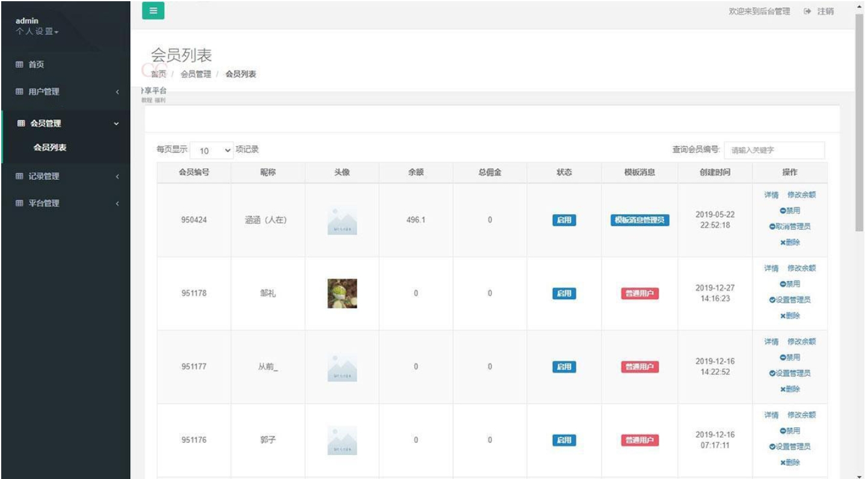Click avatar photo of member 邹礼
This screenshot has width=865, height=479.
342,294
